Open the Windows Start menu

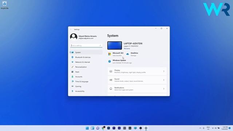click(87, 128)
